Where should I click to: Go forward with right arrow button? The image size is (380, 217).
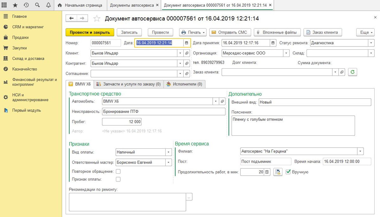[82, 18]
